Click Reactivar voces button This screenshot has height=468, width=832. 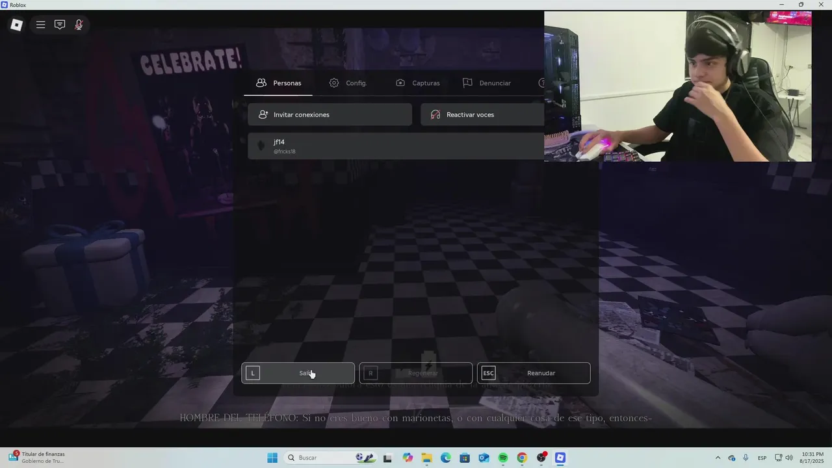(x=482, y=114)
